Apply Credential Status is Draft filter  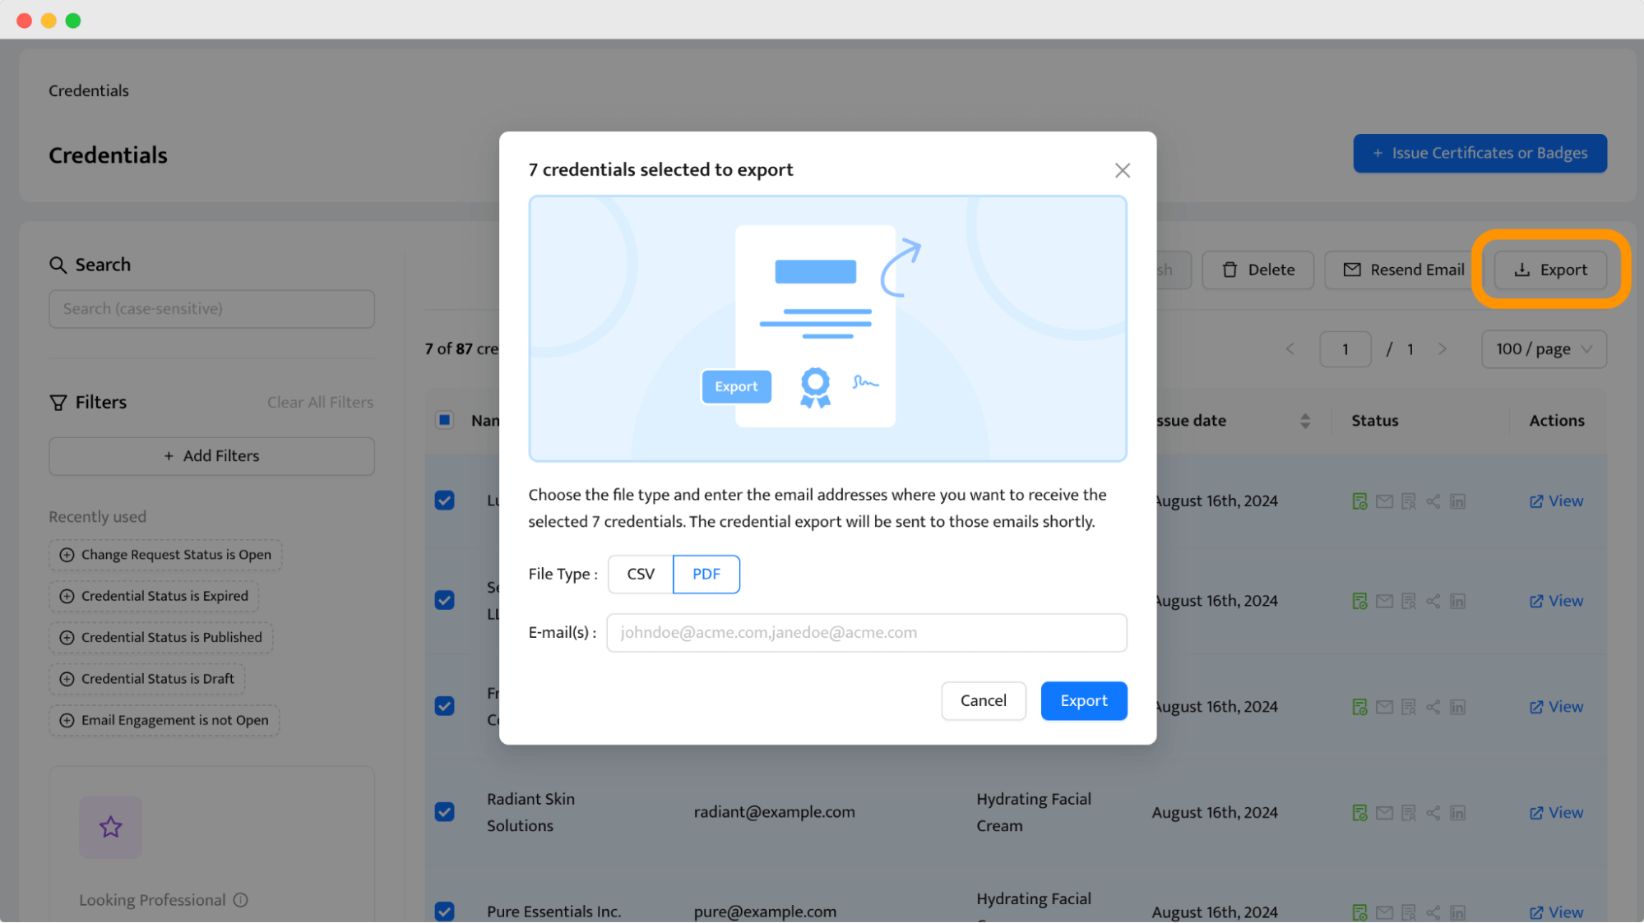(146, 679)
